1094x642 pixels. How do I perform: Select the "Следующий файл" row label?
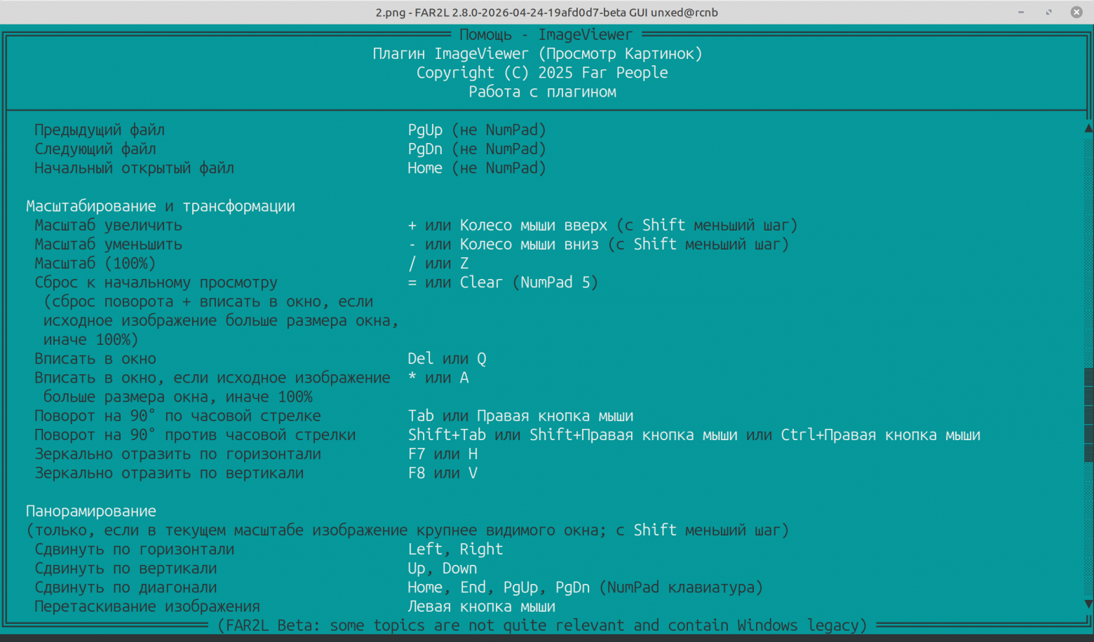click(x=95, y=149)
